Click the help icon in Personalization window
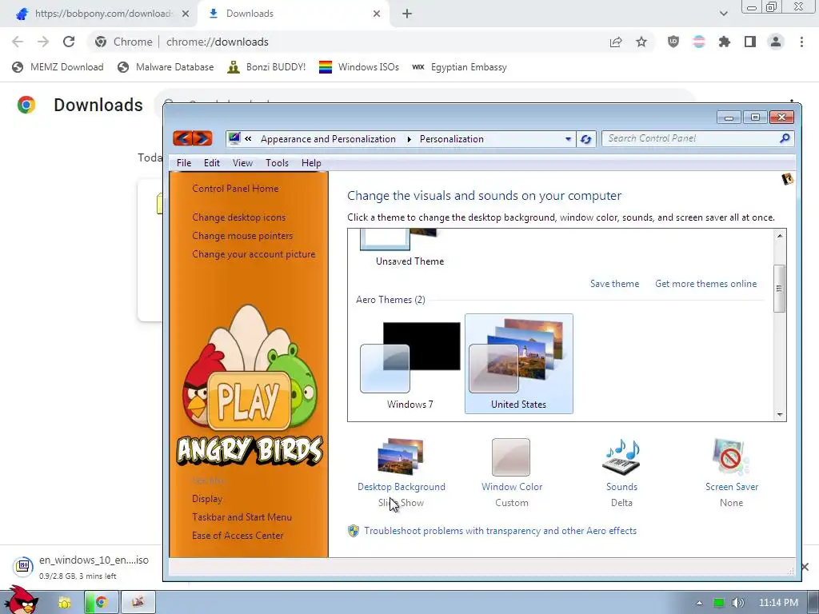The height and width of the screenshot is (614, 819). (x=787, y=180)
